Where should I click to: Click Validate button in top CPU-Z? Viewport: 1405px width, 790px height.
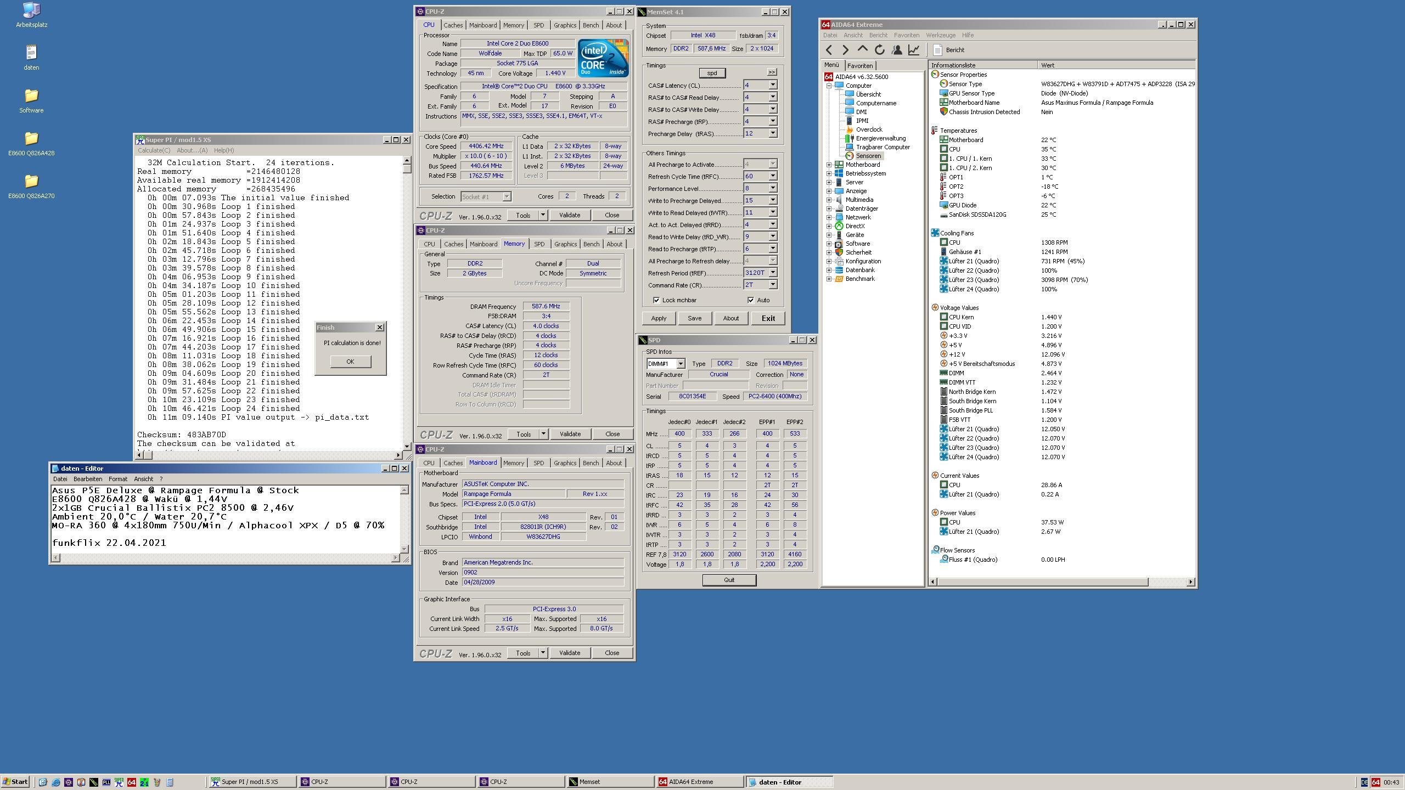[570, 215]
